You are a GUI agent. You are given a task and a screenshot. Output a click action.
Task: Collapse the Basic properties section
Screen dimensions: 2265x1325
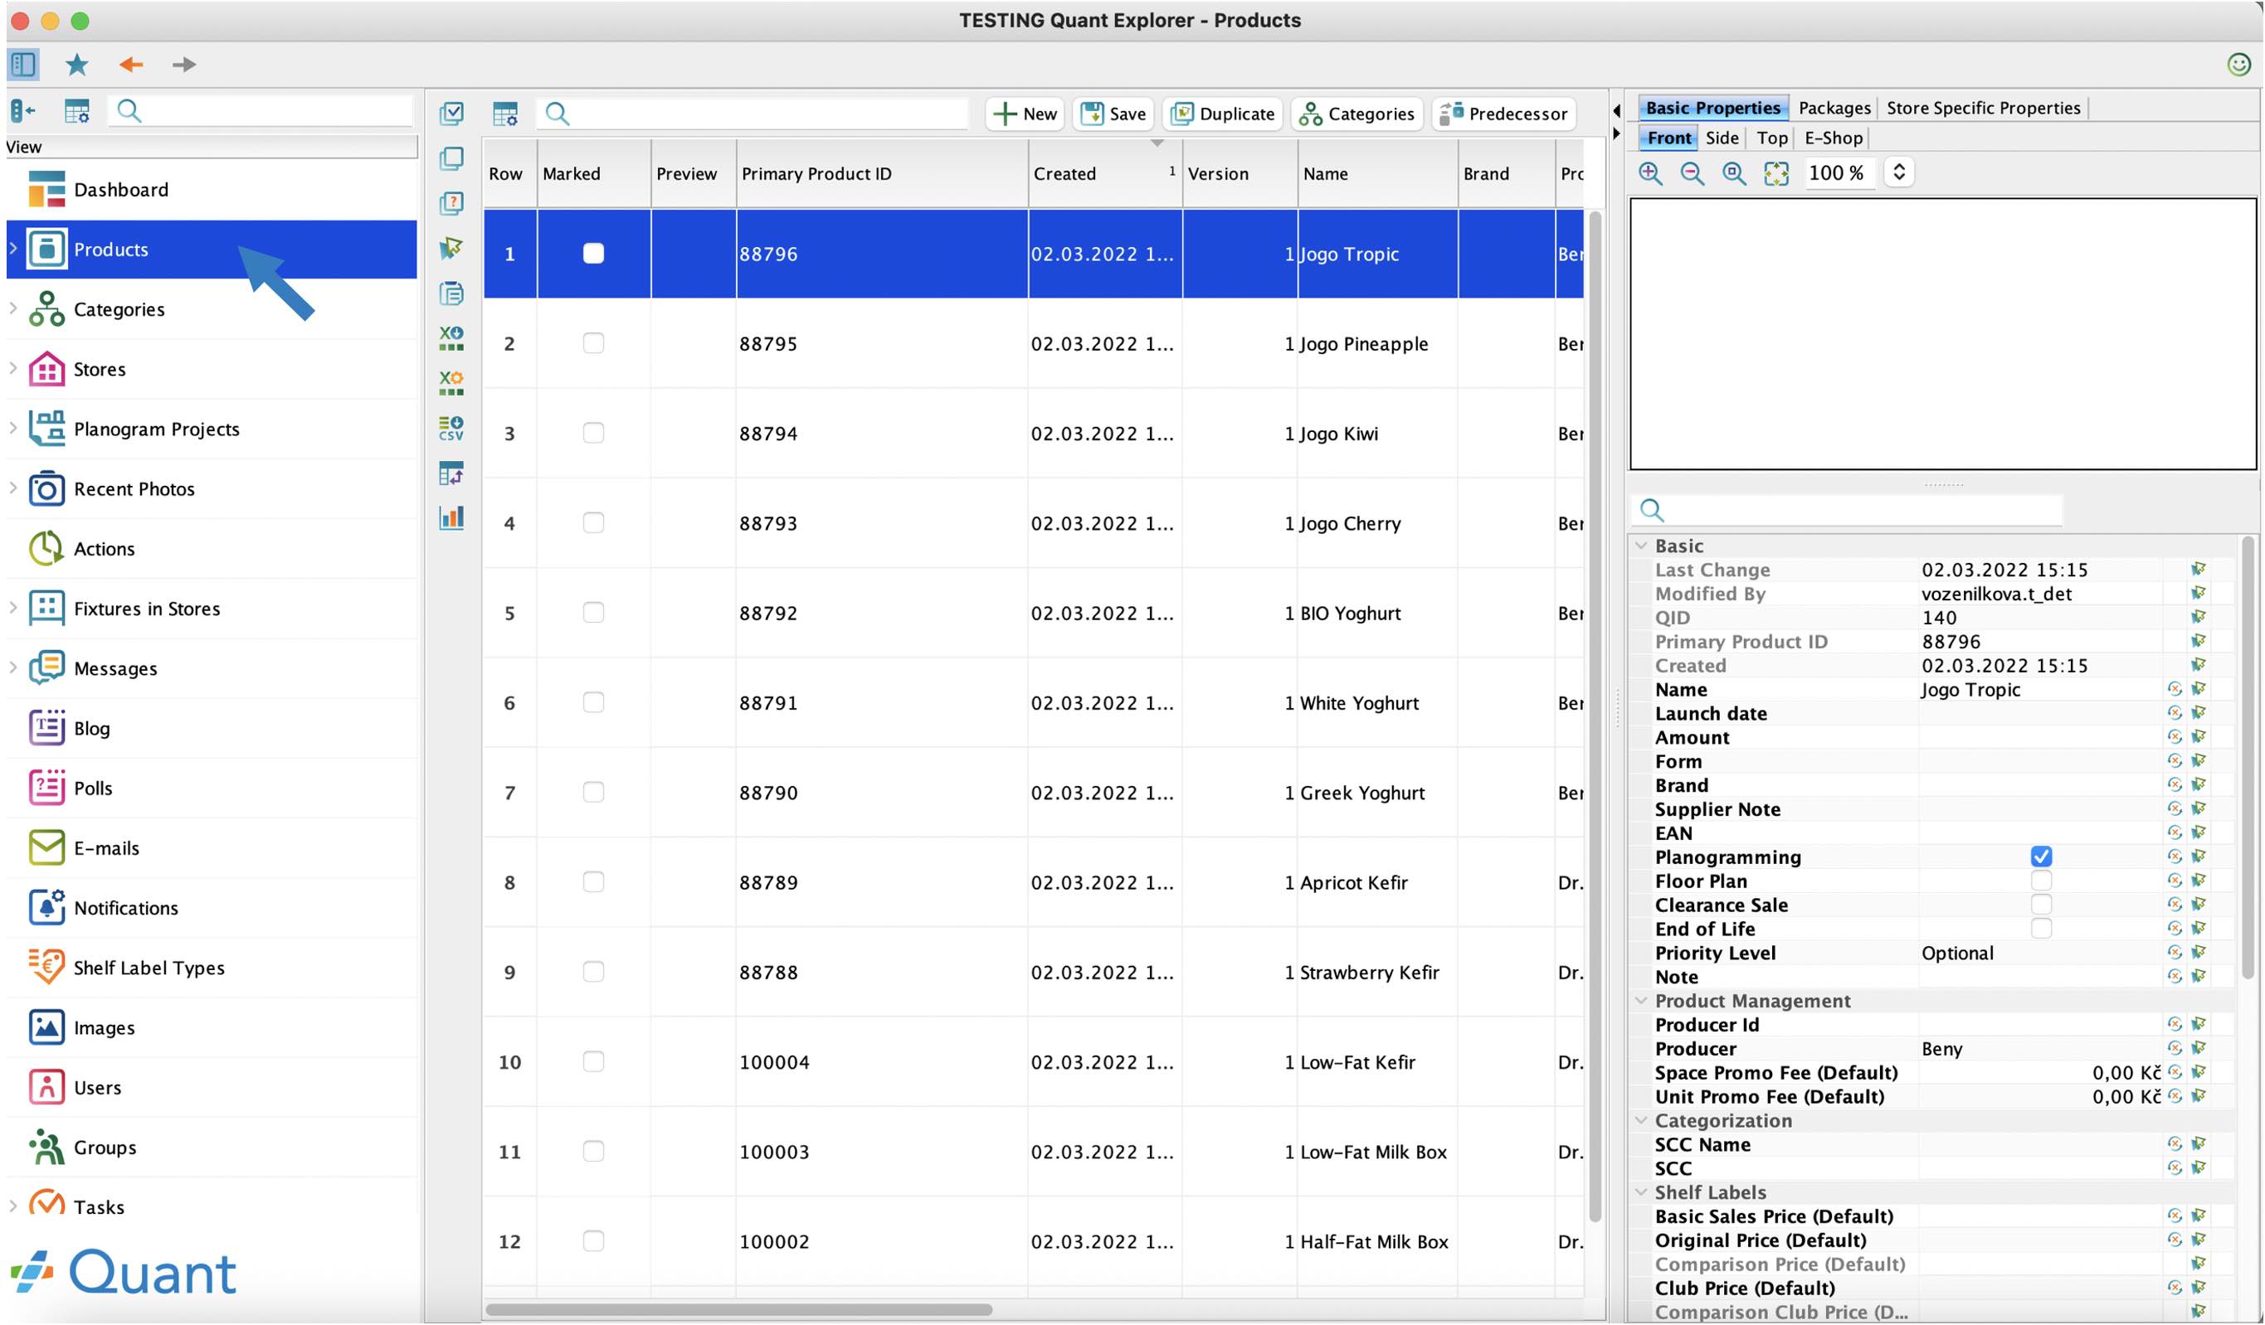1641,546
